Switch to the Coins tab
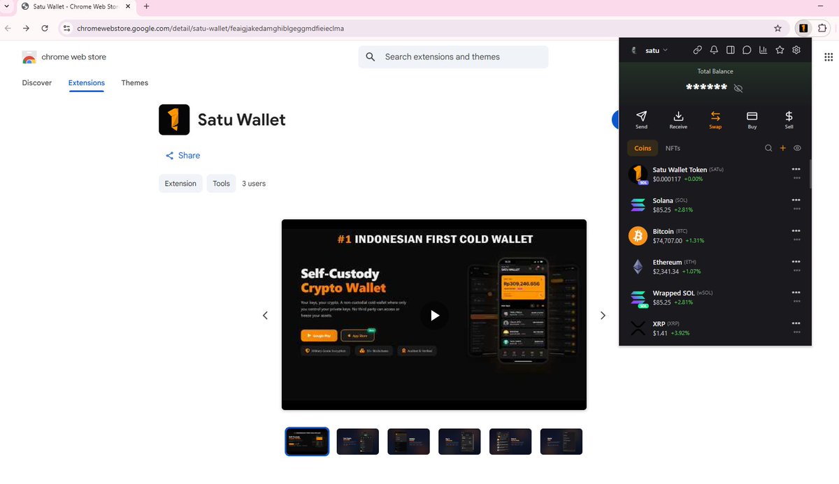 click(643, 148)
